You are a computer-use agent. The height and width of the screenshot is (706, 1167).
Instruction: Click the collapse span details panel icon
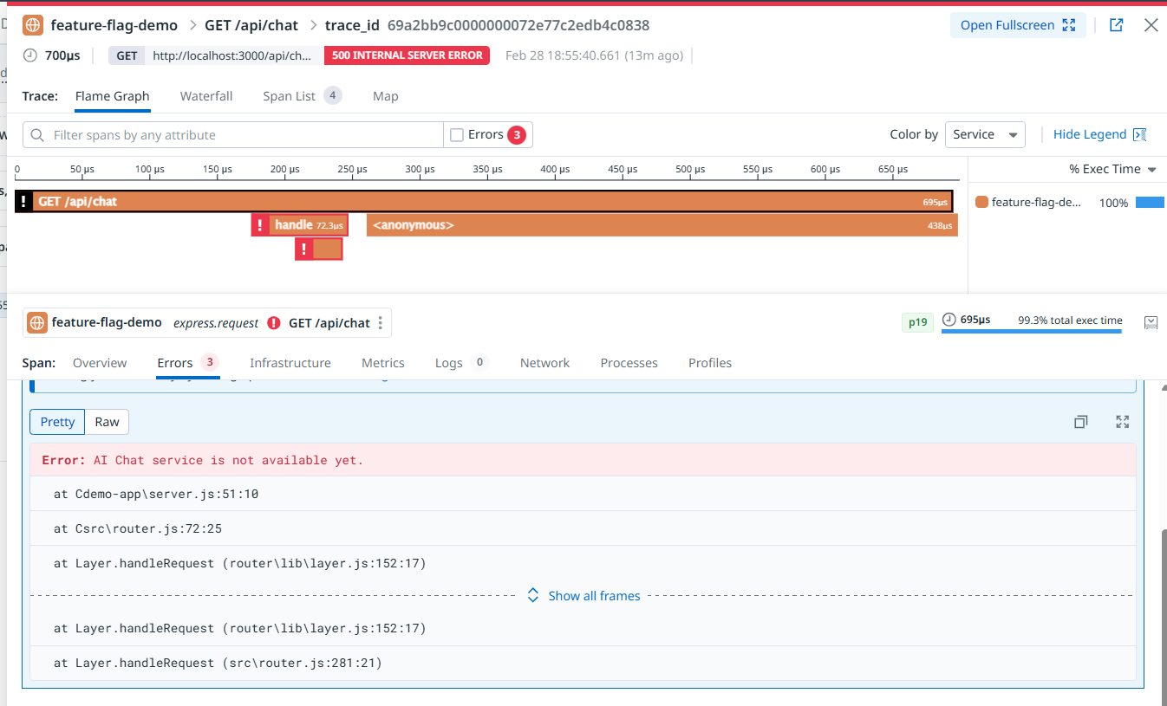(1151, 322)
